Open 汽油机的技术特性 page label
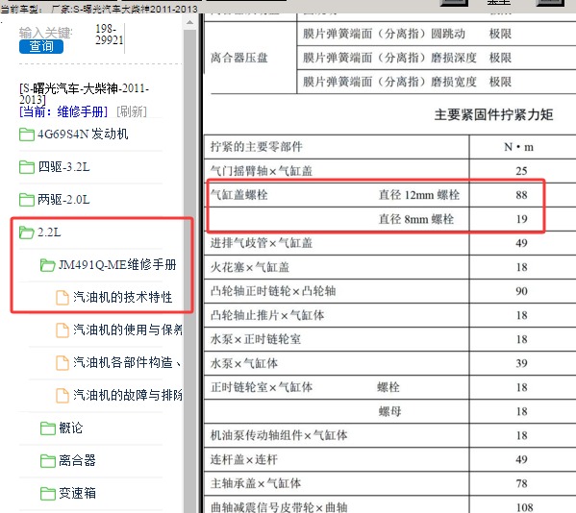576x513 pixels. pyautogui.click(x=123, y=298)
